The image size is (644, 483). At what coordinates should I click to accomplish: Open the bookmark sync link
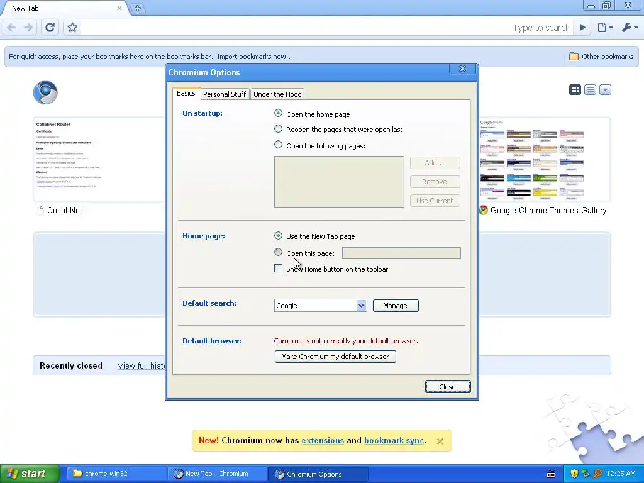[394, 441]
